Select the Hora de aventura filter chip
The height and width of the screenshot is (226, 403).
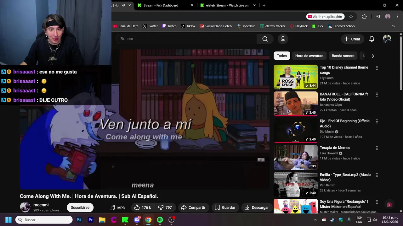pyautogui.click(x=309, y=56)
